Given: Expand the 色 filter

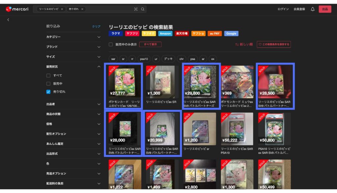Looking at the screenshot, I should pyautogui.click(x=73, y=164).
